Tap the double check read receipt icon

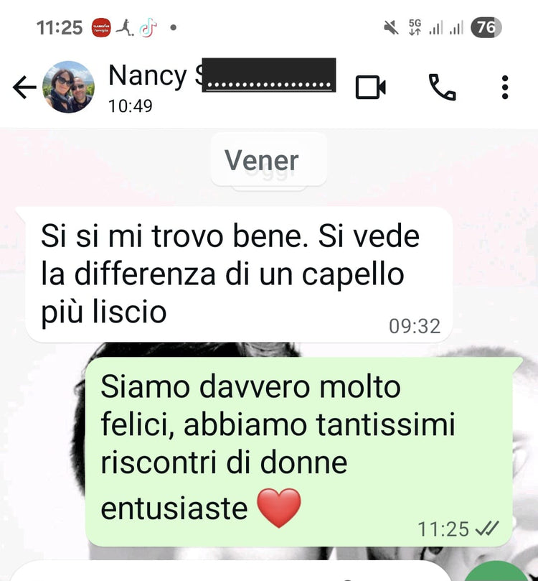(487, 529)
